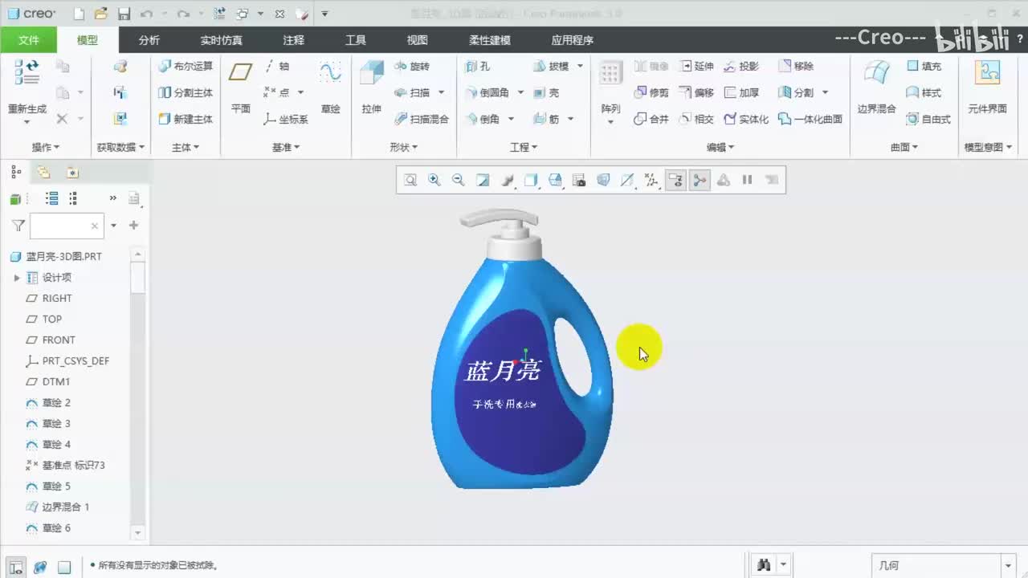Click the Regenerate (重新生成) icon
1028x578 pixels.
pyautogui.click(x=27, y=72)
